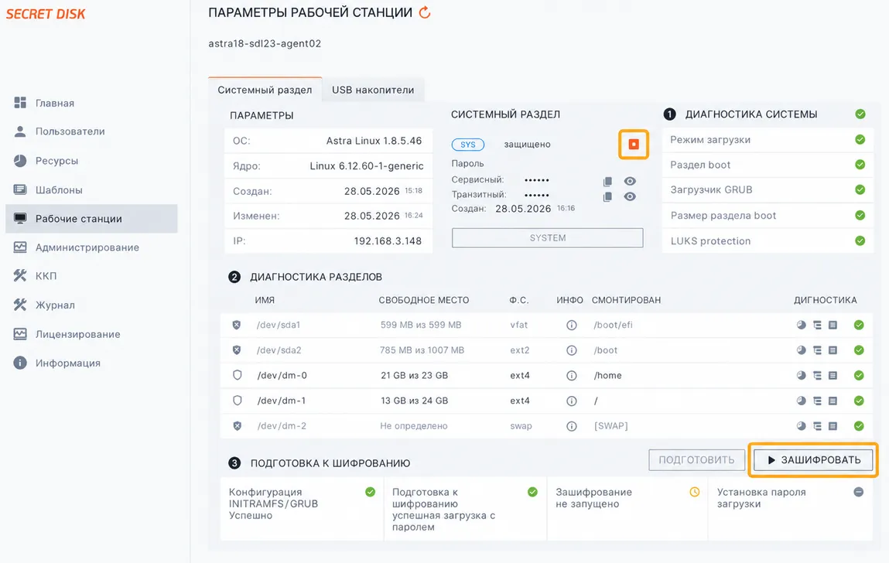
Task: Click the IP value 192.168.3.148
Action: (x=388, y=241)
